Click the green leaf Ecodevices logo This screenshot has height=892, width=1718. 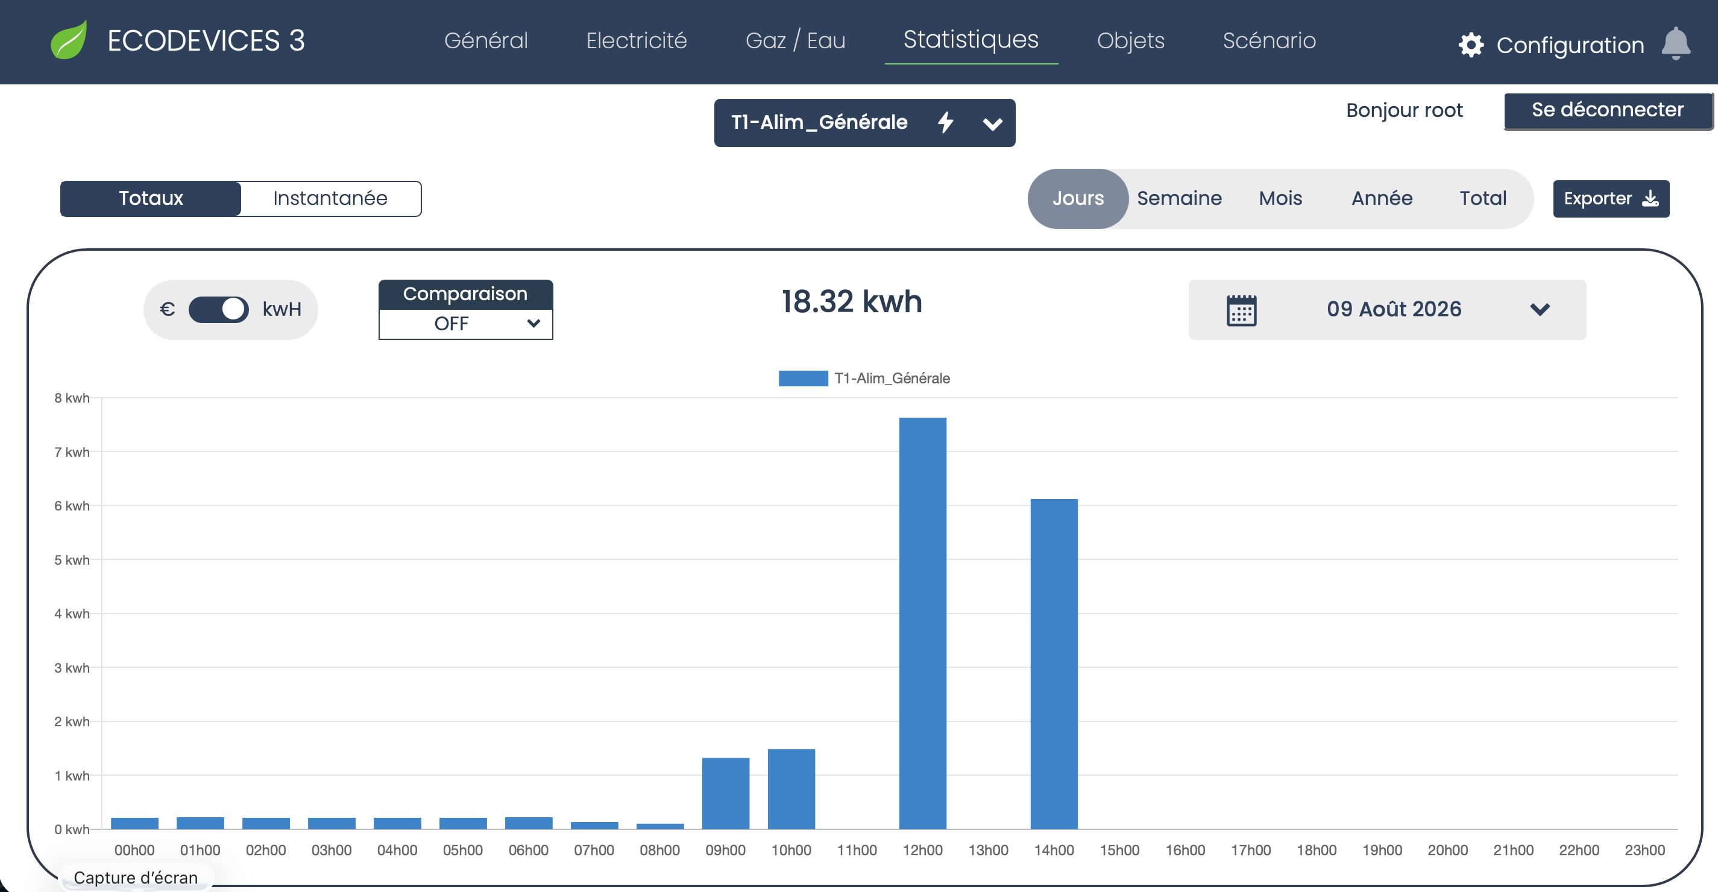tap(69, 40)
